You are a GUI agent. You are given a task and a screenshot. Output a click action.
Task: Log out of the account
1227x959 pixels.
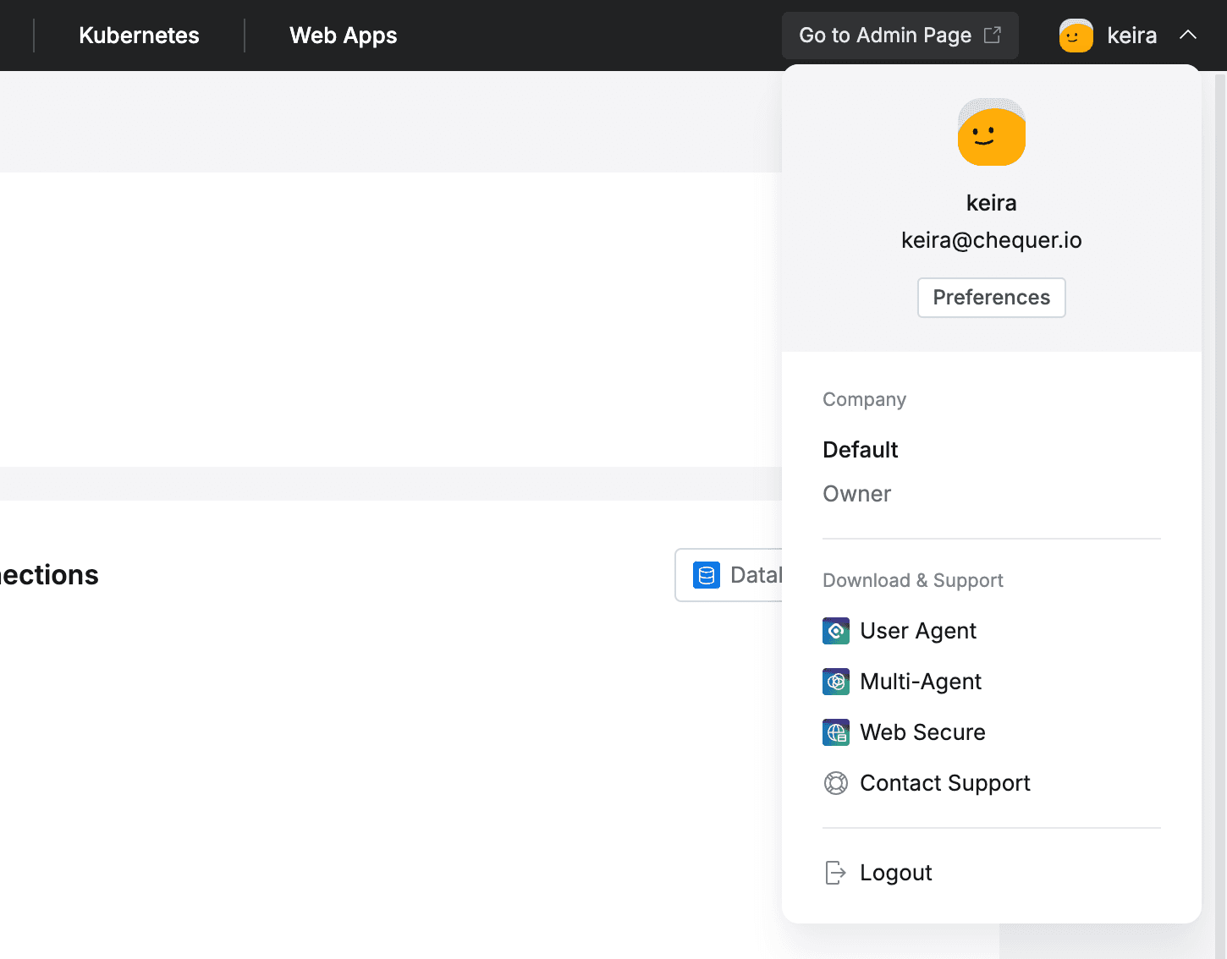[895, 872]
